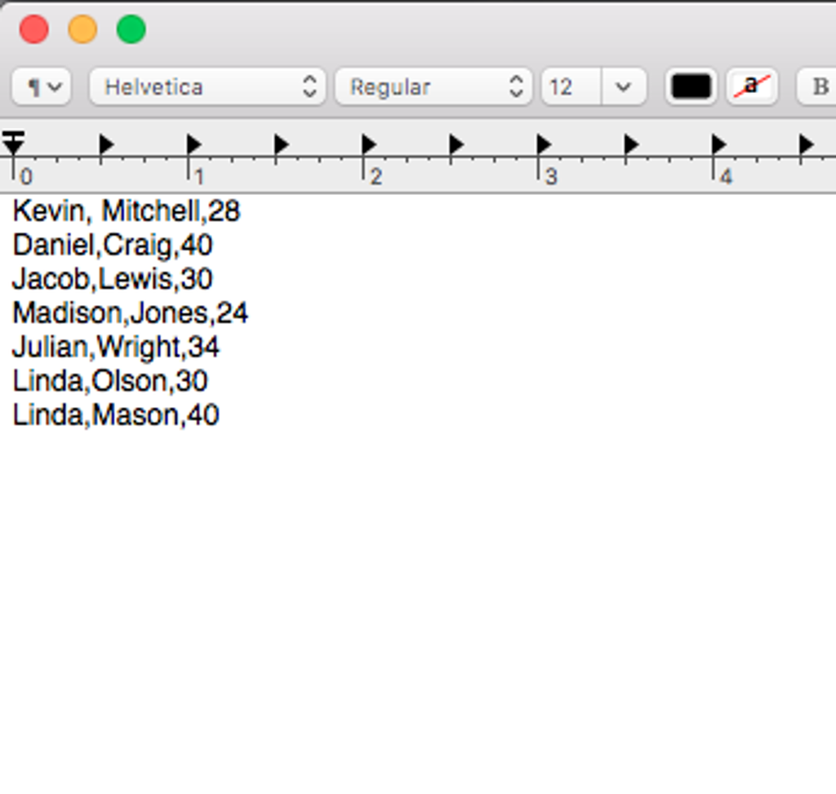This screenshot has width=836, height=794.
Task: Open the Regular typeface dropdown
Action: pos(434,86)
